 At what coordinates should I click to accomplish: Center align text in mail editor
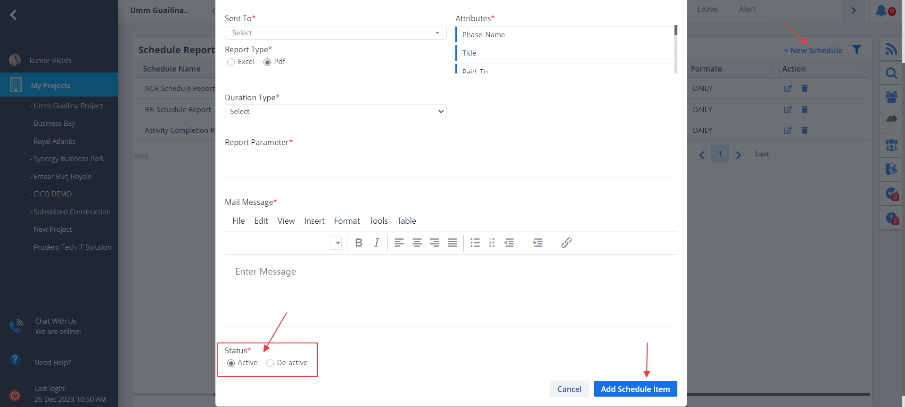point(417,243)
